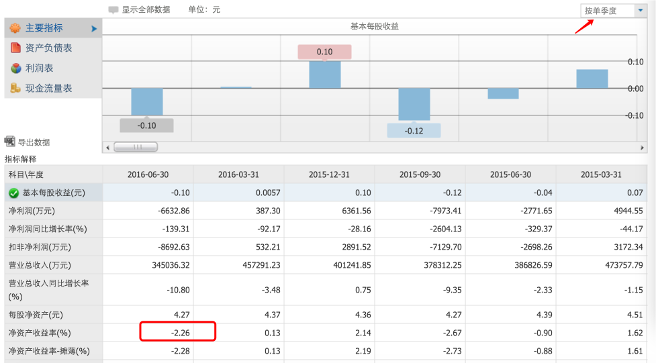Select 2016-06-30 column header
656x363 pixels.
click(148, 174)
